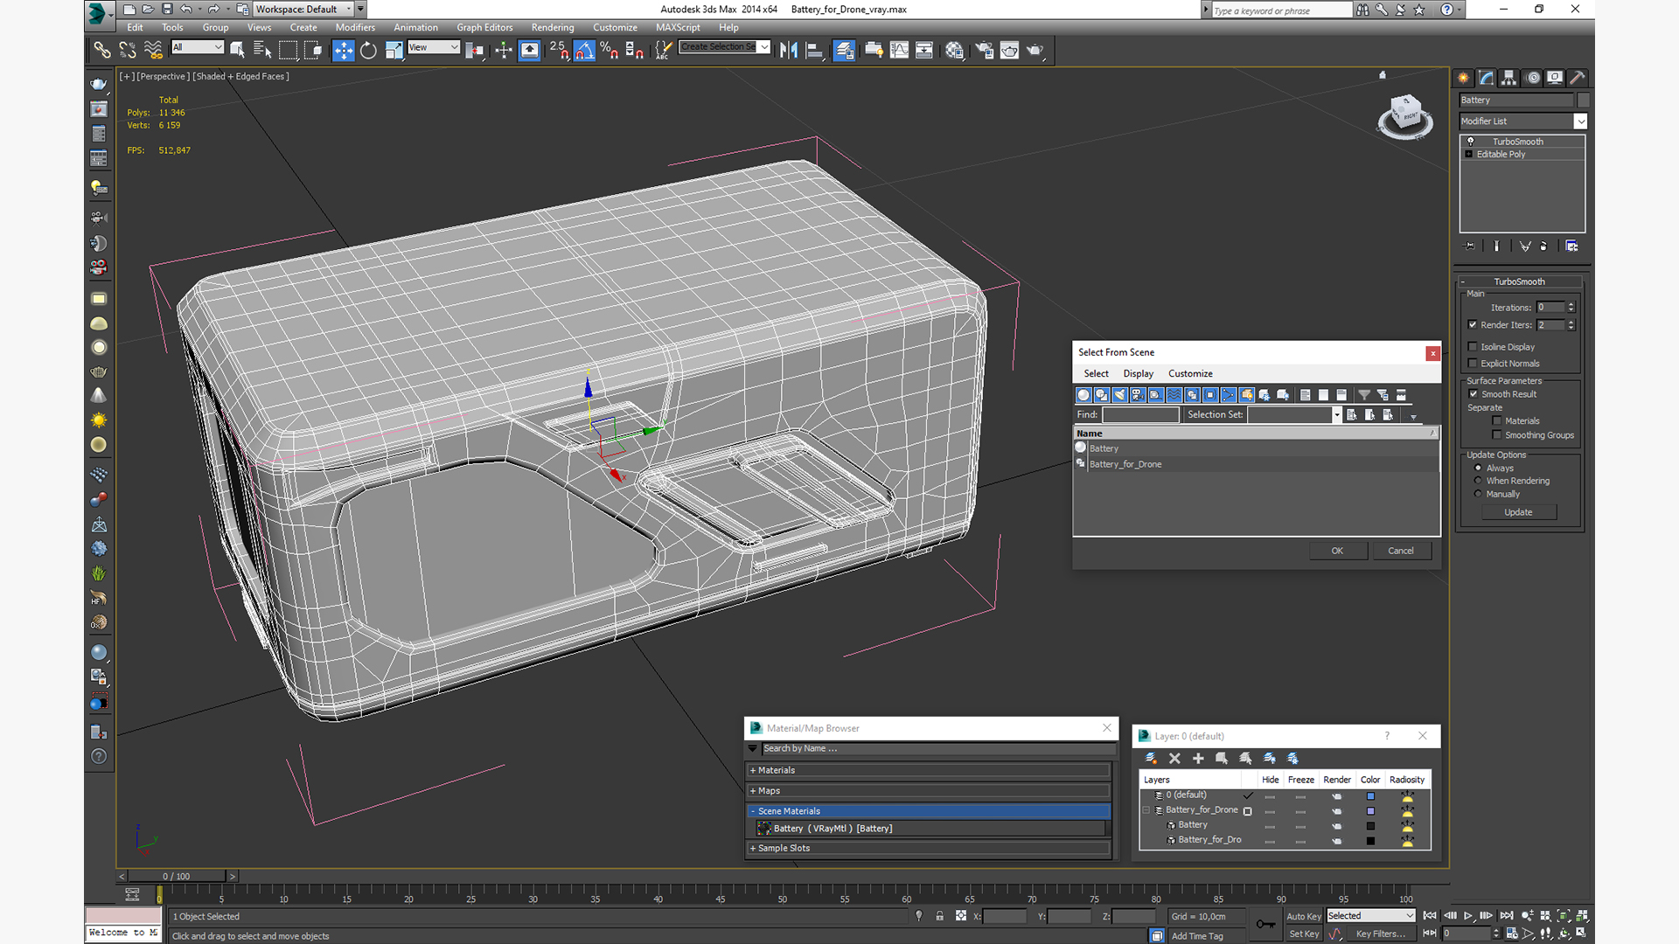Open the Utilities command panel
1679x944 pixels.
pyautogui.click(x=1578, y=78)
